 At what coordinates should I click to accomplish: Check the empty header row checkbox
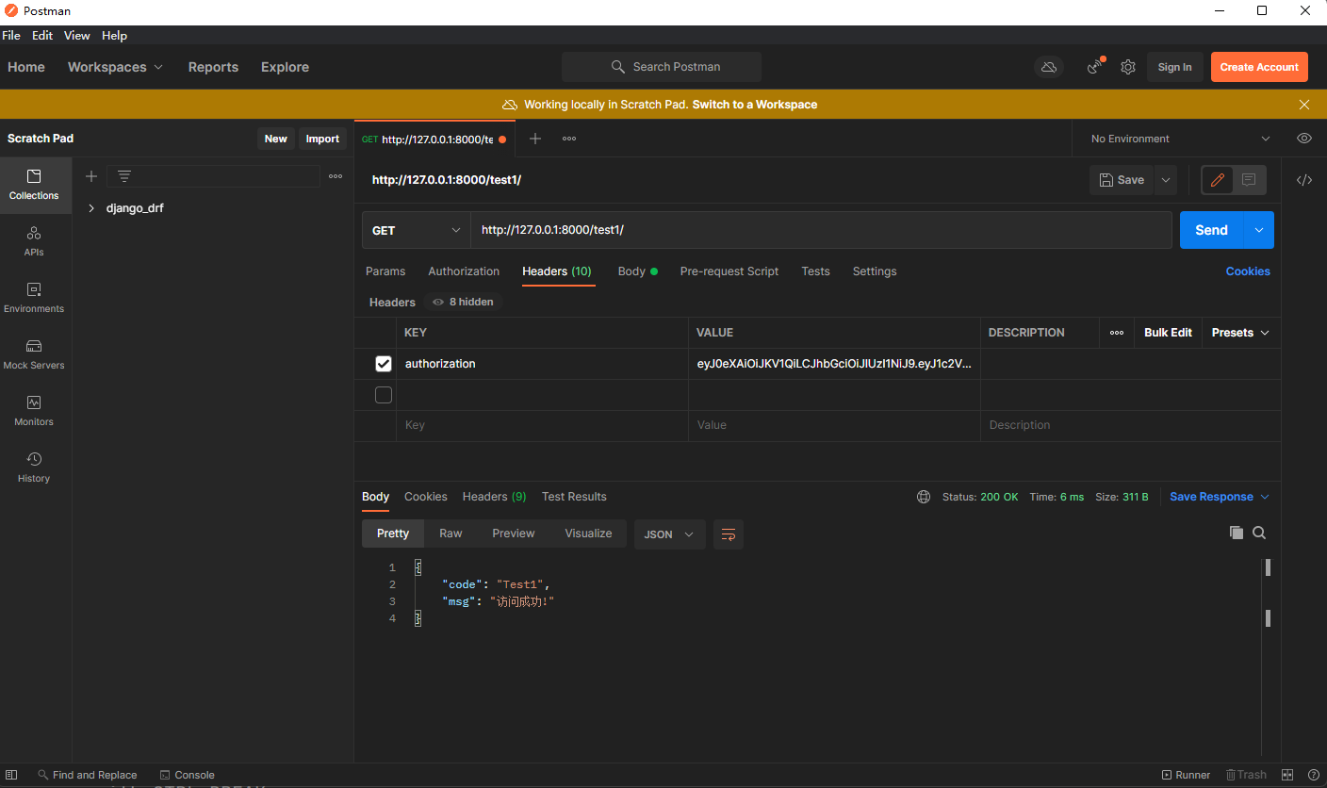(x=384, y=395)
